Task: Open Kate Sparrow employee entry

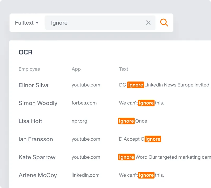Action: point(37,157)
